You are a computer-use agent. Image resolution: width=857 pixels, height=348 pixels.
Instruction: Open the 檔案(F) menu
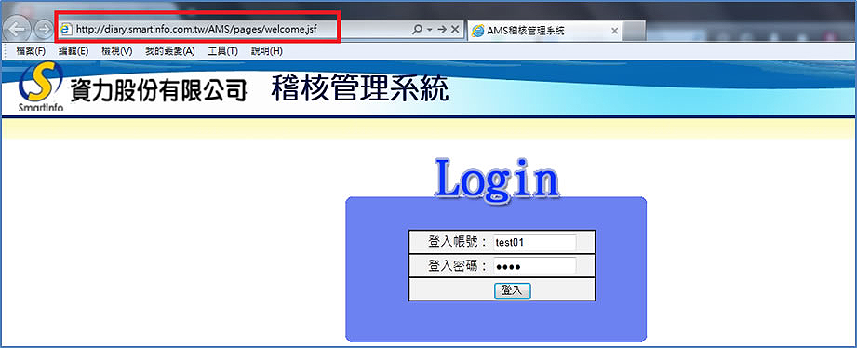point(31,51)
